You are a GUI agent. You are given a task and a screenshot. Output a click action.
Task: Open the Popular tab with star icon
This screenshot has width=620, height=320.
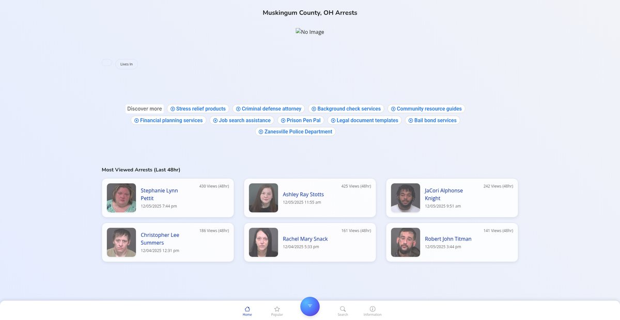[x=277, y=311]
